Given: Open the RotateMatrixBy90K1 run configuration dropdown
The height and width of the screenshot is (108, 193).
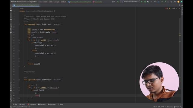Looking at the screenshot, I should (130, 2).
